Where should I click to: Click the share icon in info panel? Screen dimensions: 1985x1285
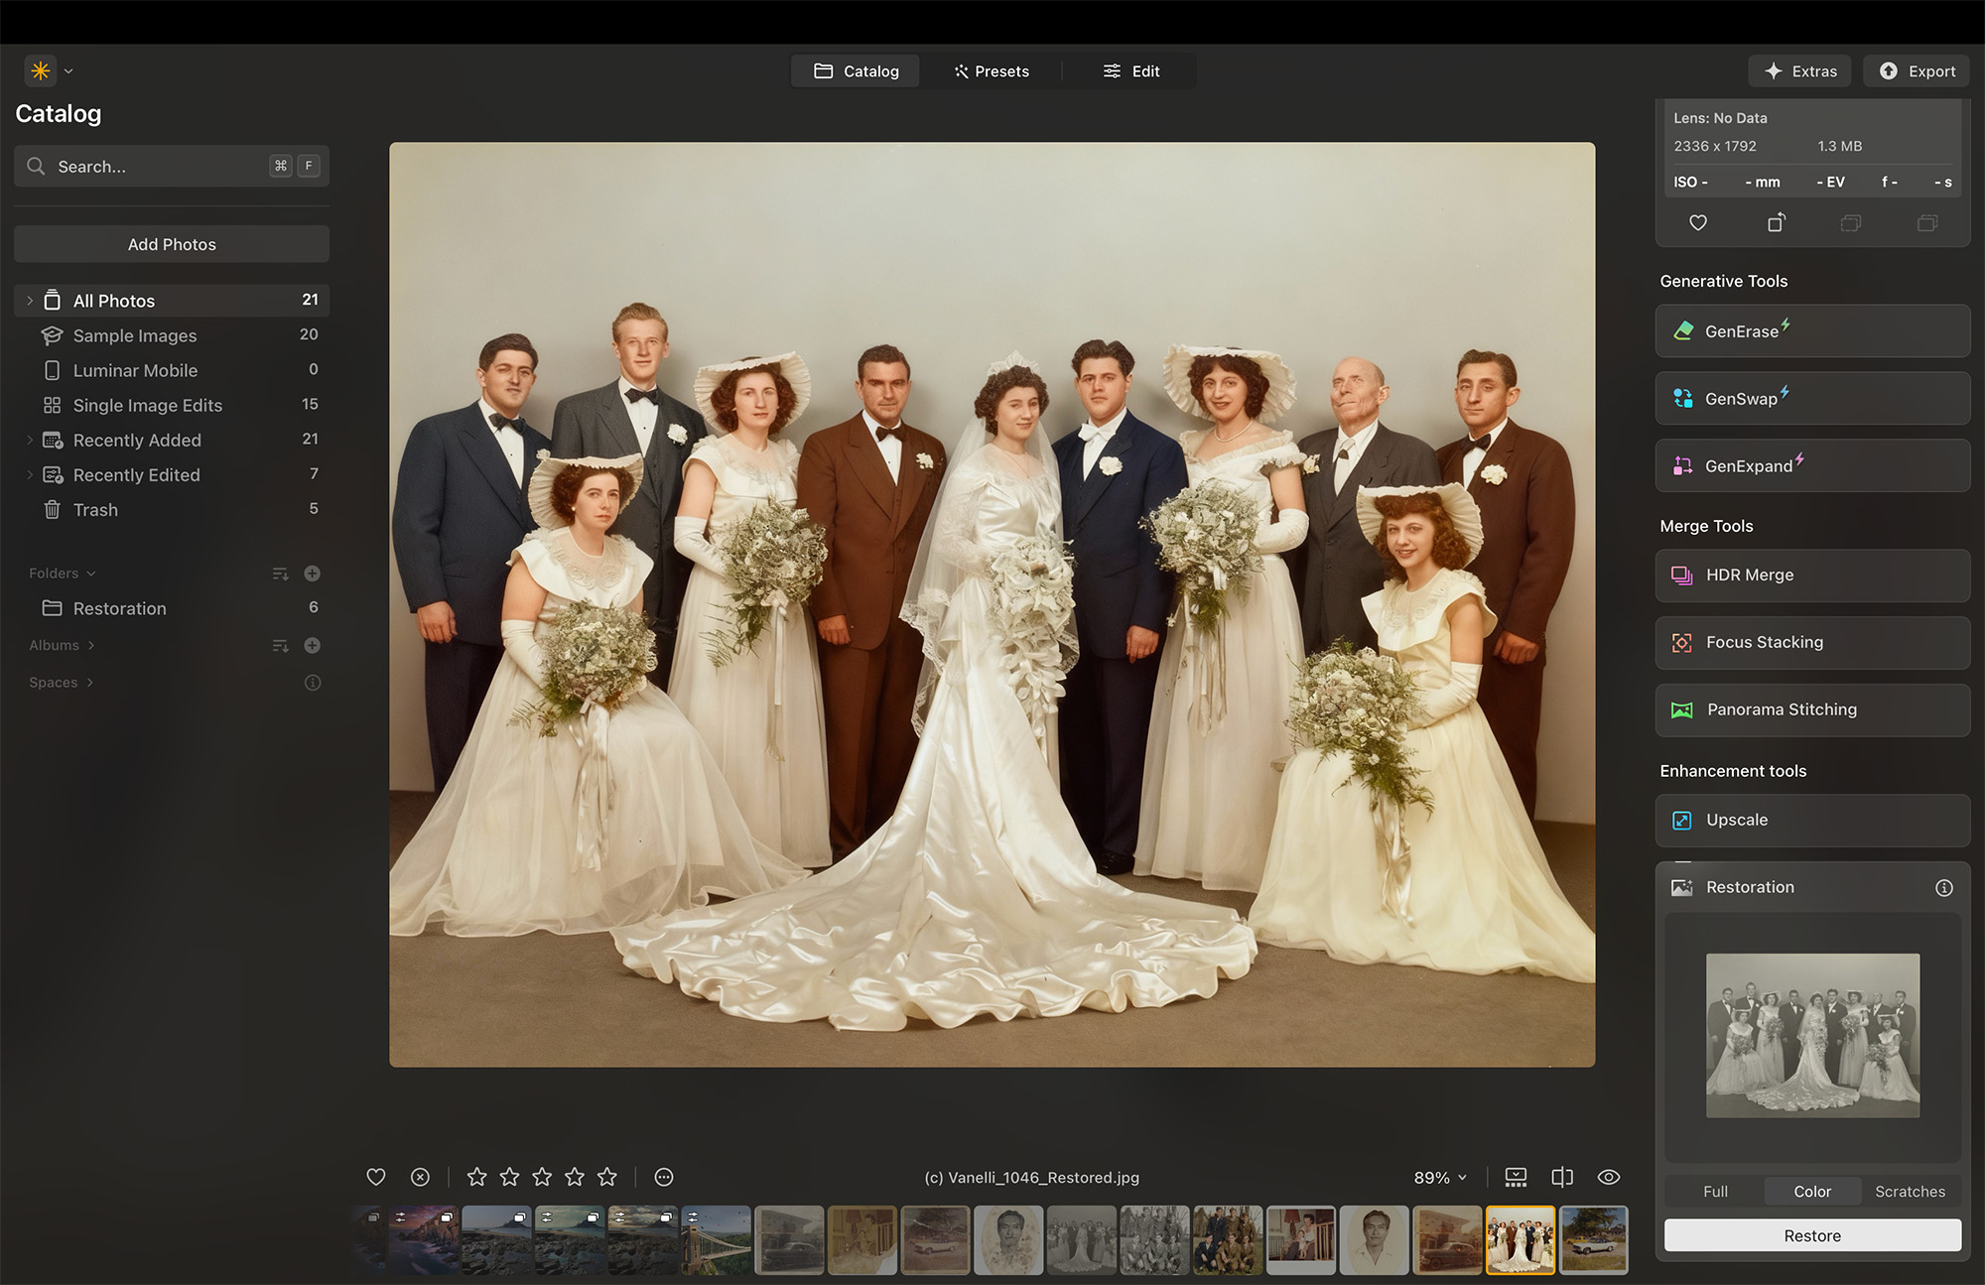click(x=1776, y=223)
